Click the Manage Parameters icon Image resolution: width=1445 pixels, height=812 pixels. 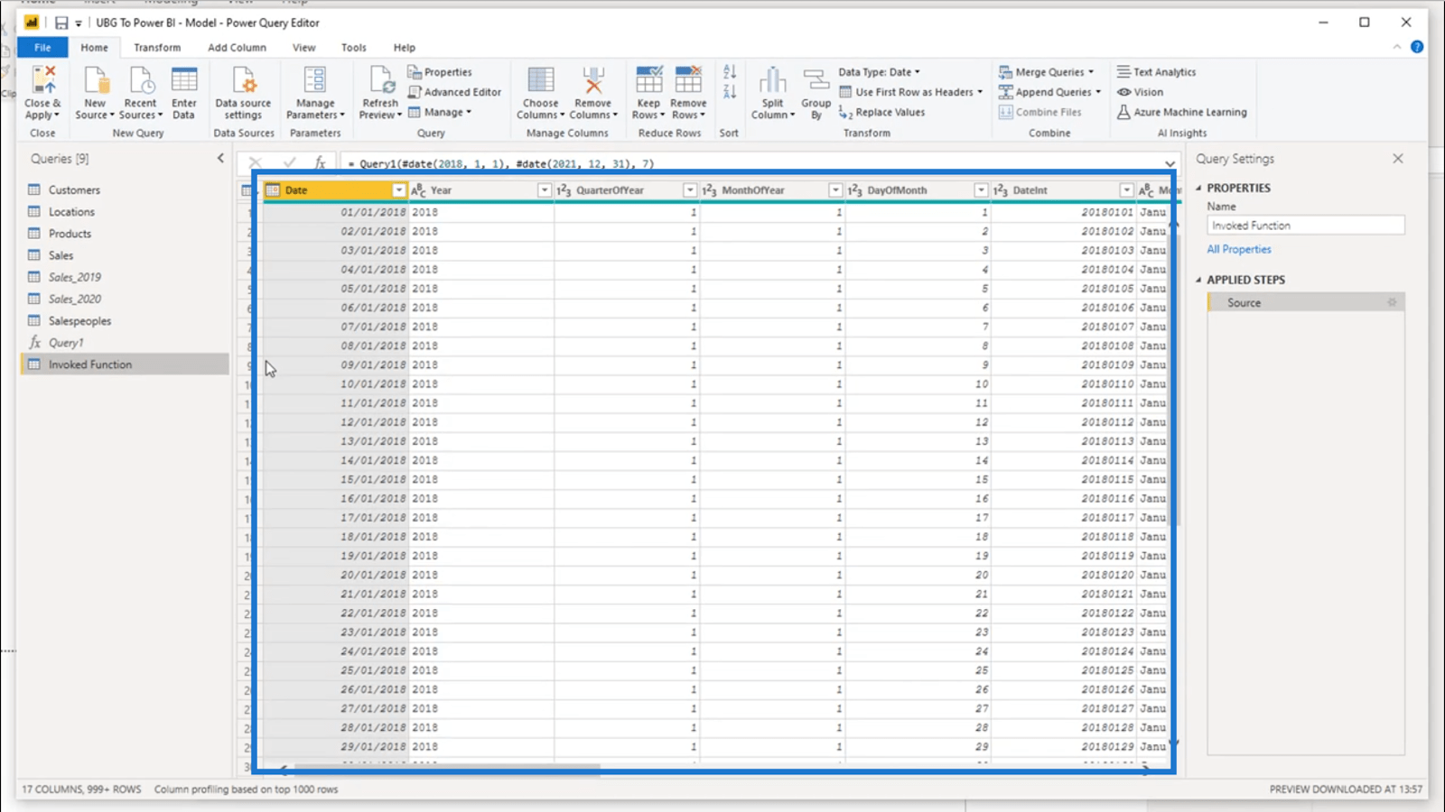(315, 80)
